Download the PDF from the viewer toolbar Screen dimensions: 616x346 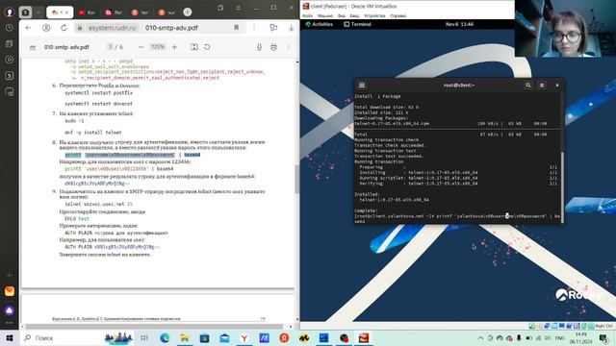(259, 47)
